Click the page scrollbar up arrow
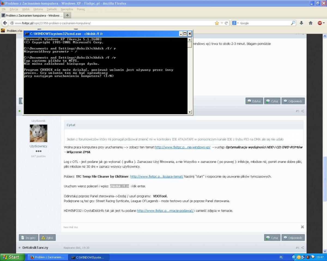 point(325,36)
